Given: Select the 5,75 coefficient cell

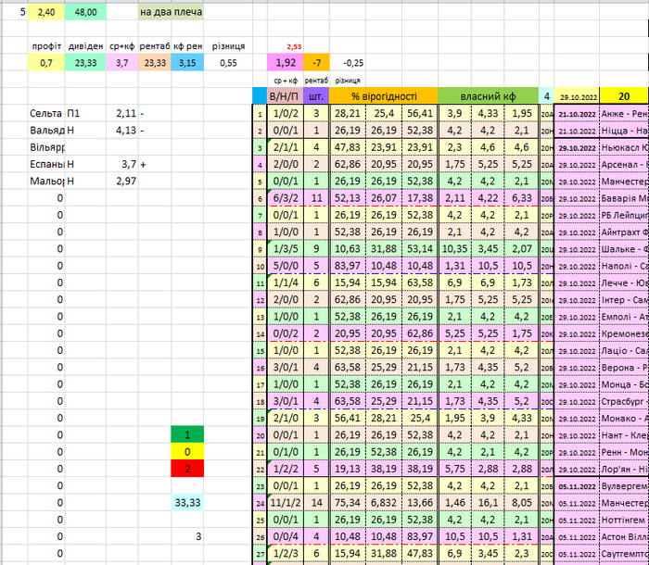Looking at the screenshot, I should point(454,469).
